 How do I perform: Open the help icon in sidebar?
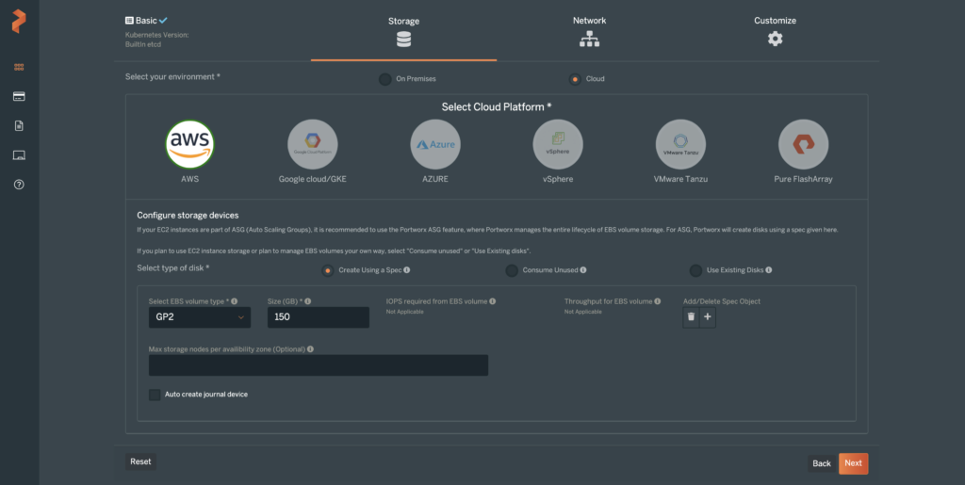pyautogui.click(x=19, y=184)
